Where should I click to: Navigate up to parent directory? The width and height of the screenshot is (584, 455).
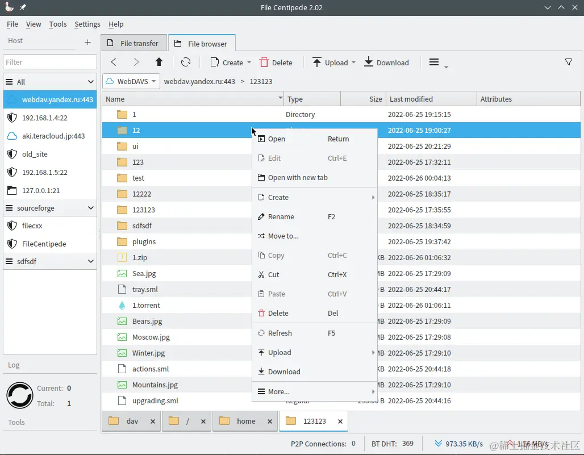click(159, 62)
